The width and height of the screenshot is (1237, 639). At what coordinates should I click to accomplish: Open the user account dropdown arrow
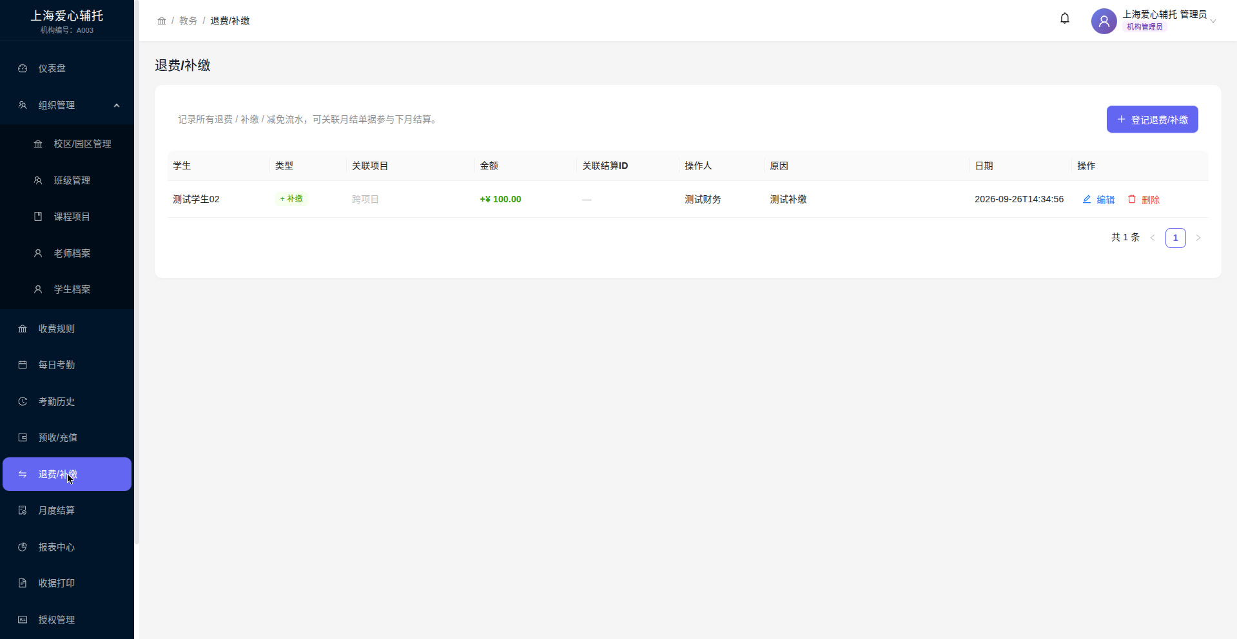point(1213,21)
